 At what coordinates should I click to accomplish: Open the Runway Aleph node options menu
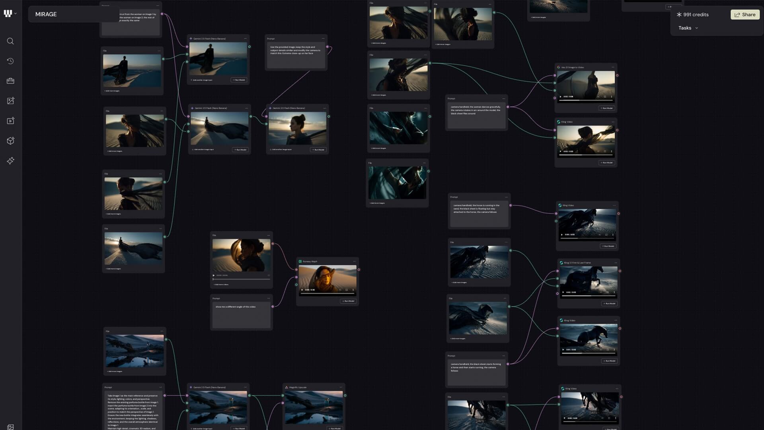tap(354, 261)
